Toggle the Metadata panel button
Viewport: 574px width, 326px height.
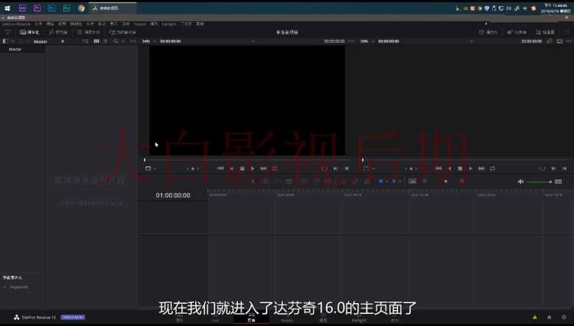click(x=517, y=33)
